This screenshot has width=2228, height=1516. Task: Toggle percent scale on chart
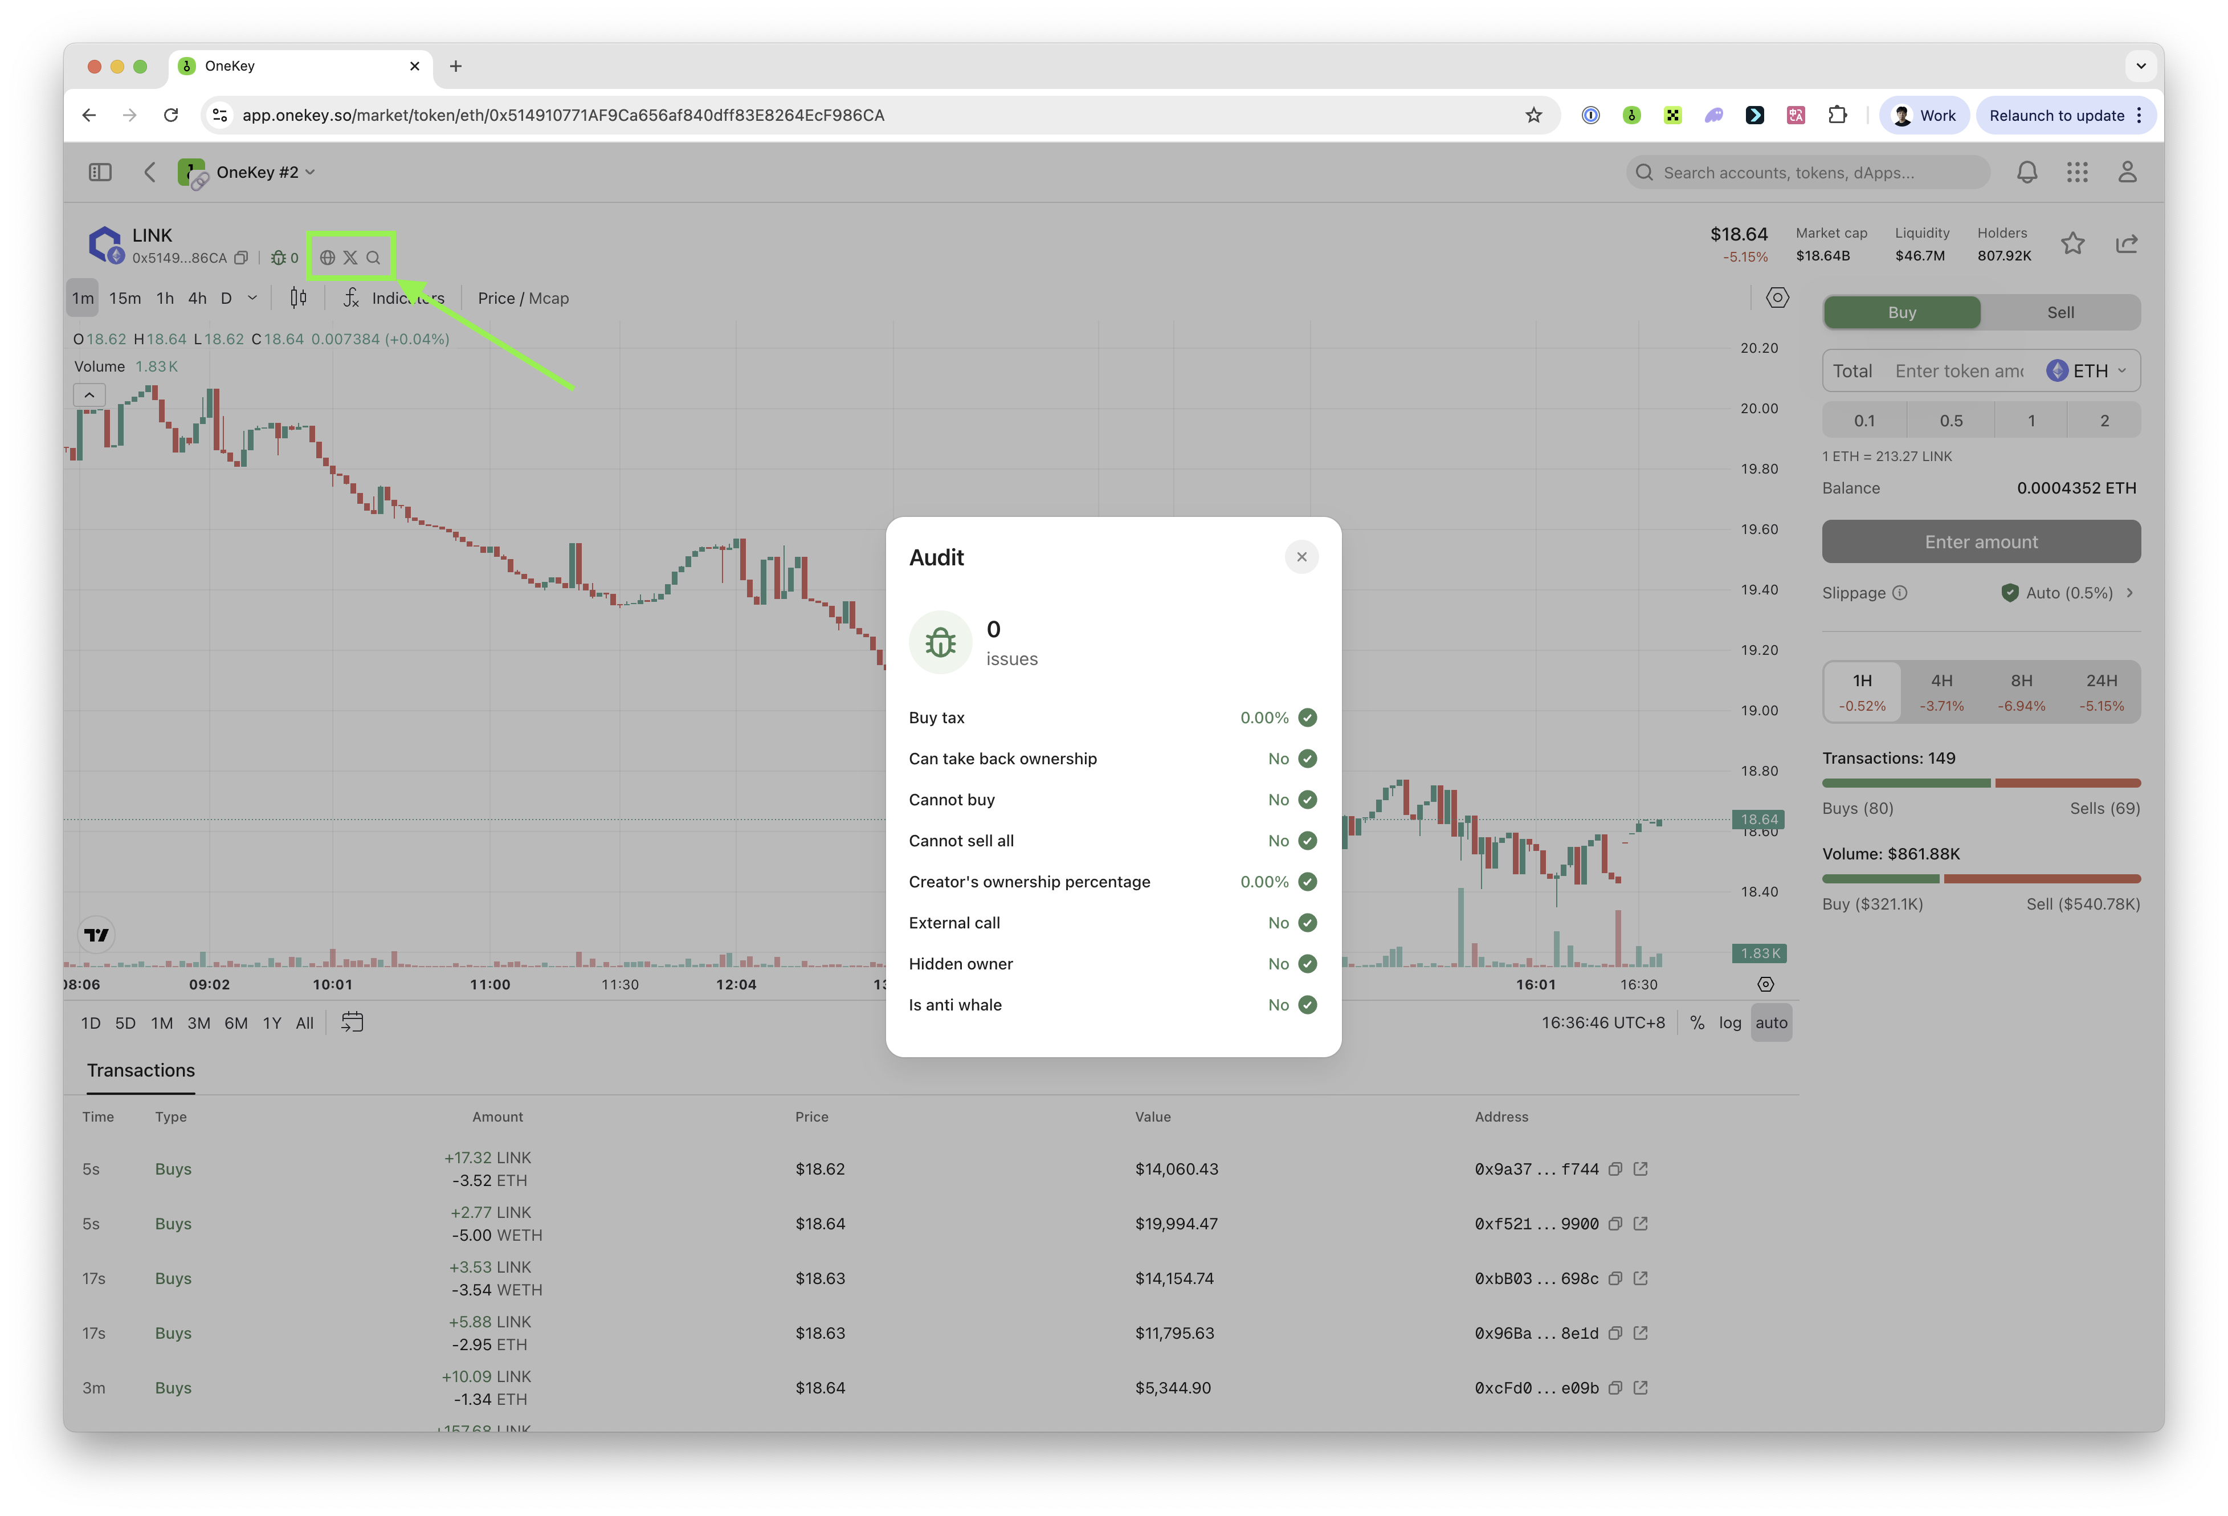(1697, 1022)
